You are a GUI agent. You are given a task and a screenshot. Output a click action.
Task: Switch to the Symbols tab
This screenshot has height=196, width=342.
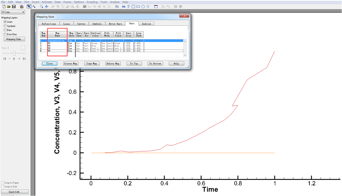[x=97, y=24]
